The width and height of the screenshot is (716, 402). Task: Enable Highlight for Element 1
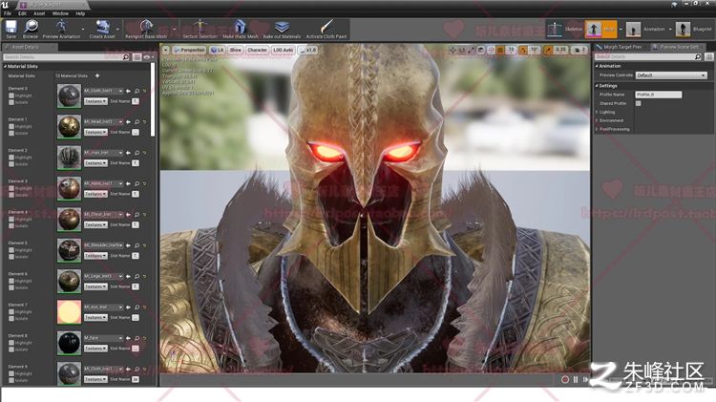point(11,127)
